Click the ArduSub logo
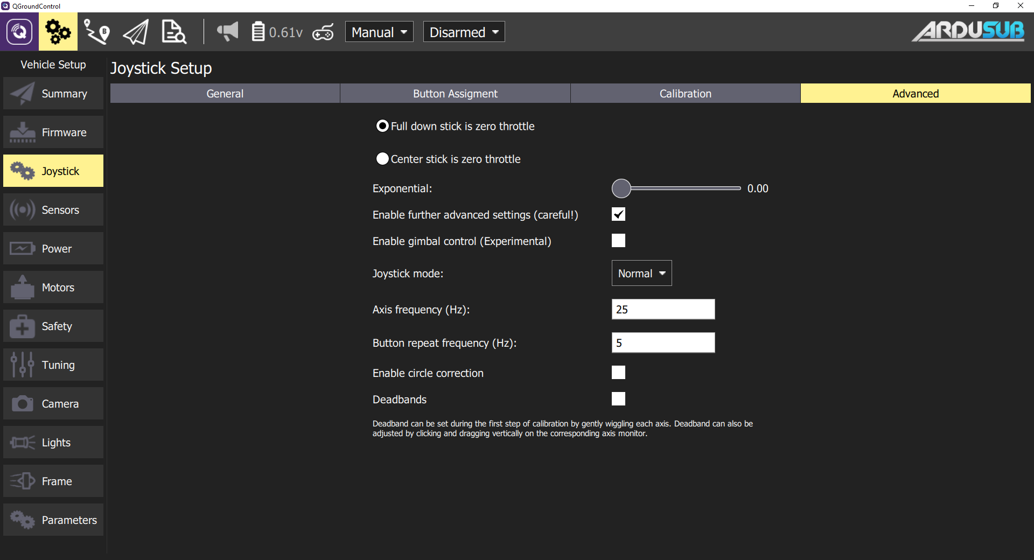Screen dimensions: 1034x560 click(x=968, y=31)
